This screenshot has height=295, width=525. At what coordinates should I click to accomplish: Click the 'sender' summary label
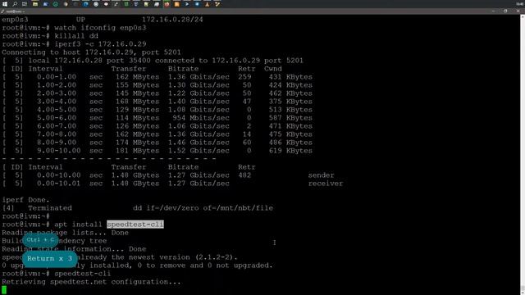[321, 175]
